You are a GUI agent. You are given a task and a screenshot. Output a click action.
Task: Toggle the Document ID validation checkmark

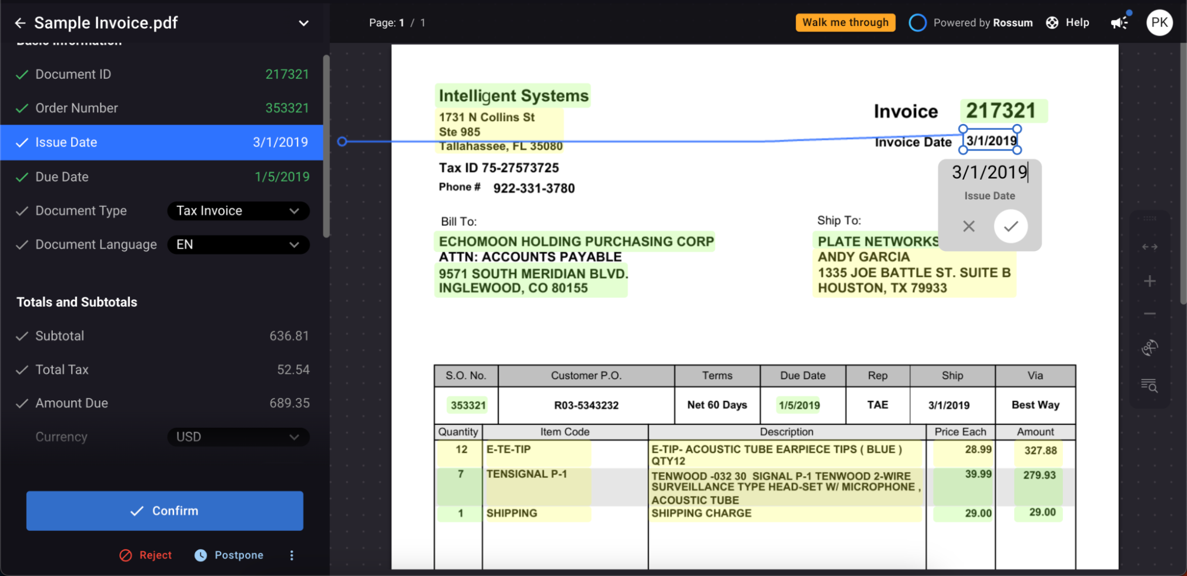tap(22, 75)
